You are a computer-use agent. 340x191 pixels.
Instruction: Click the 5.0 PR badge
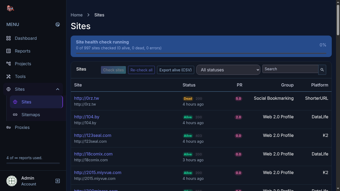[x=239, y=98]
